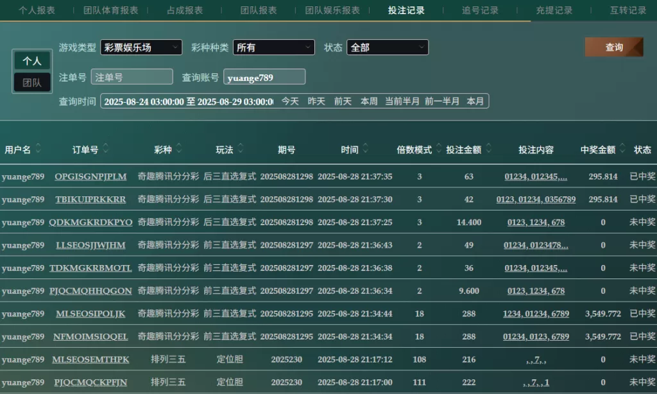Choose the 本周 quick date link
Screen dimensions: 657x394
[369, 101]
